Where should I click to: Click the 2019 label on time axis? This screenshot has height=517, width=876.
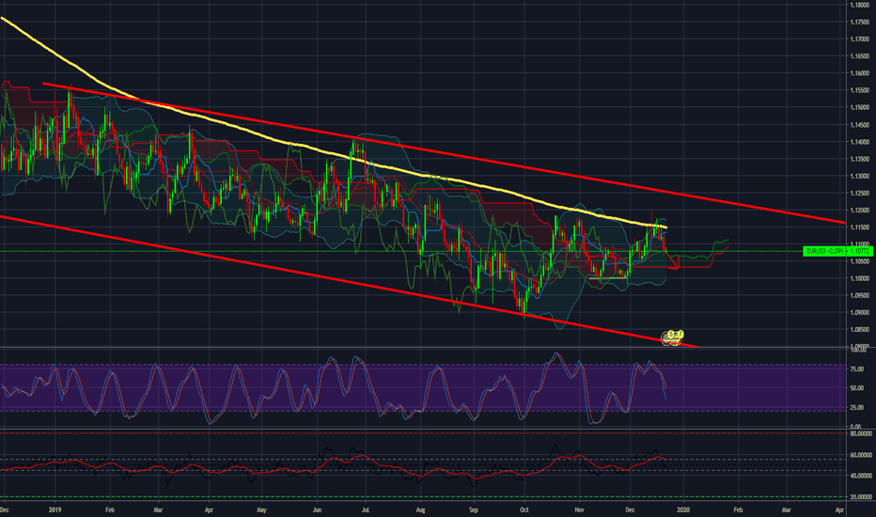(x=55, y=509)
